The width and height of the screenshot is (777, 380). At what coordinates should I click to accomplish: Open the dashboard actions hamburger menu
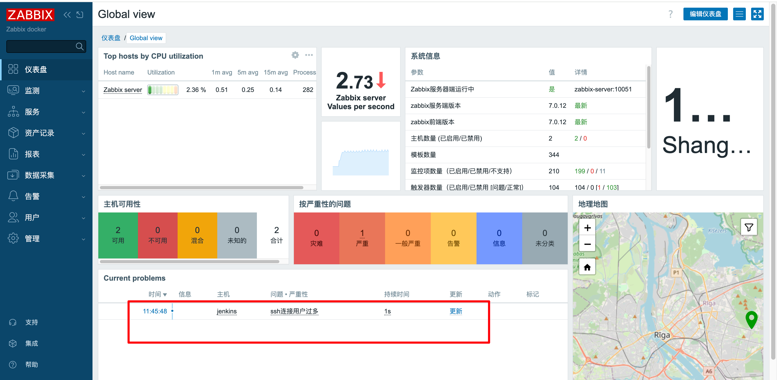739,14
